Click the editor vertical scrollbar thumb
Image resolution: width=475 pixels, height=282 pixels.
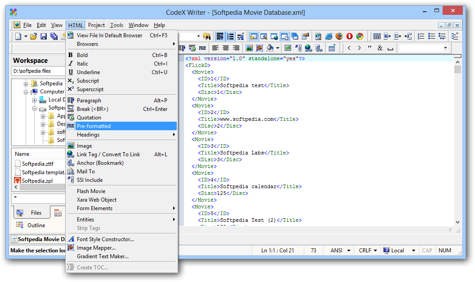click(x=457, y=69)
